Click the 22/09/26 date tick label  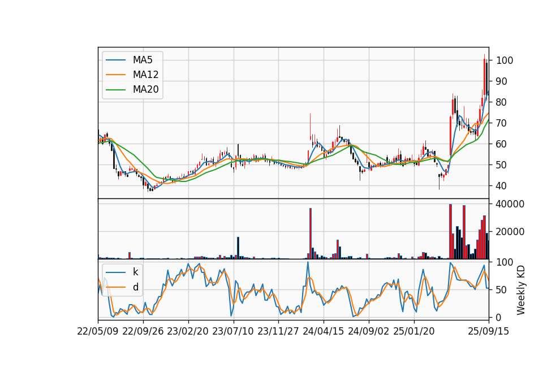143,331
